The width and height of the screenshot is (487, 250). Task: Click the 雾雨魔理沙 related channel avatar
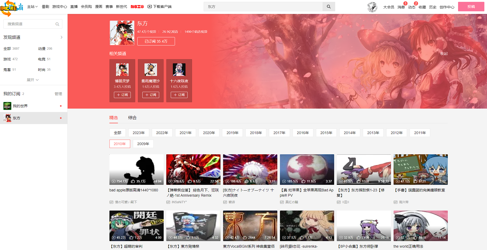coord(151,70)
